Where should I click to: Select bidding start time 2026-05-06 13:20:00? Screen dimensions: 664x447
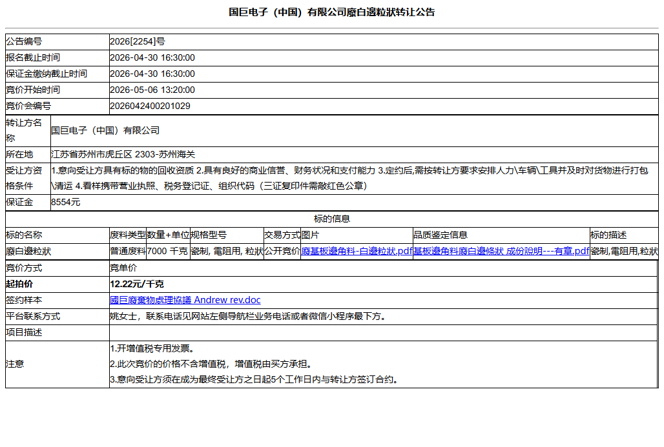152,90
